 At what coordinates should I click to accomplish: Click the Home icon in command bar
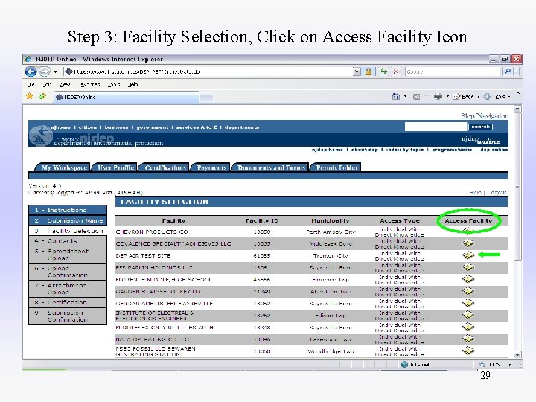tap(396, 97)
